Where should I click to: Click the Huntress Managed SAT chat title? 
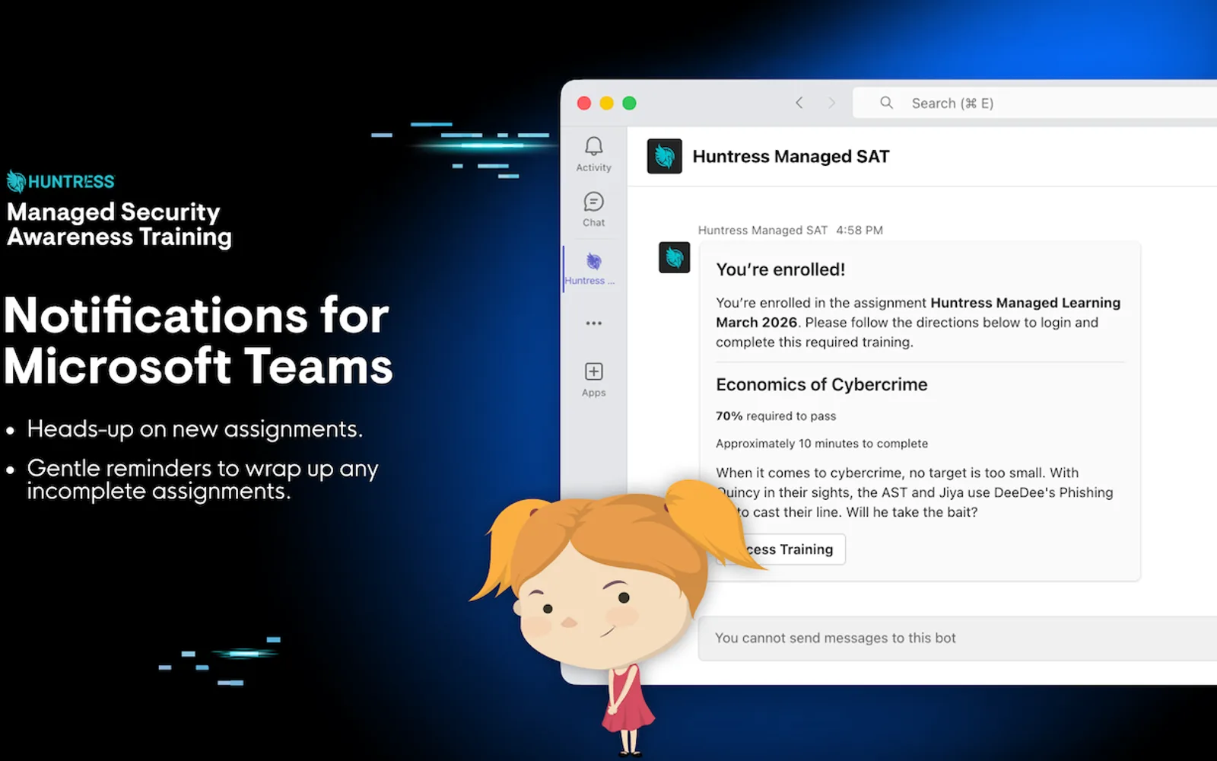tap(791, 157)
